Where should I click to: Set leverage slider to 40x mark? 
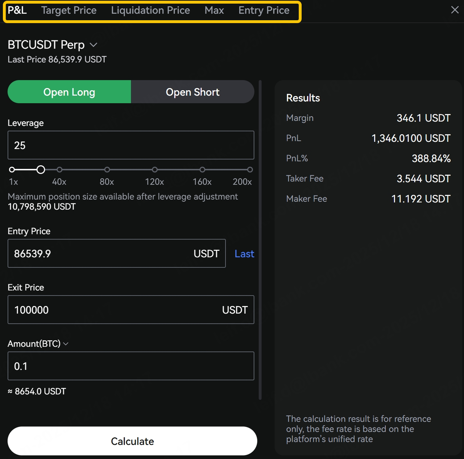(59, 170)
